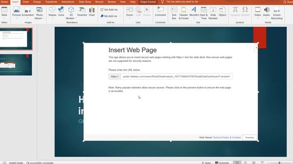
Task: Insert 3D Models
Action: click(x=71, y=13)
